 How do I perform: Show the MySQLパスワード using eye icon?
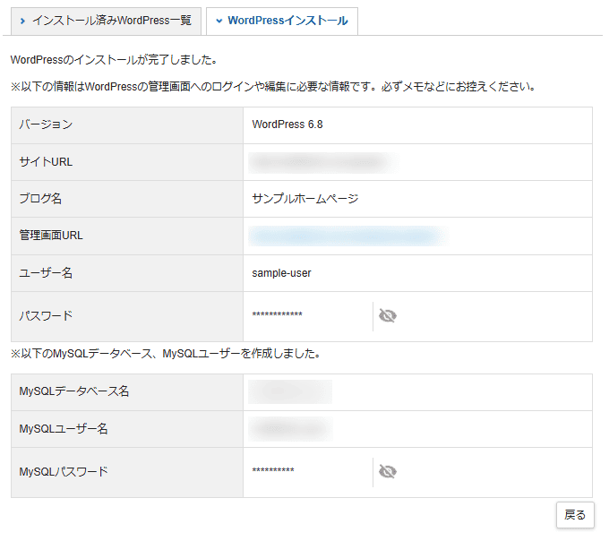tap(387, 472)
